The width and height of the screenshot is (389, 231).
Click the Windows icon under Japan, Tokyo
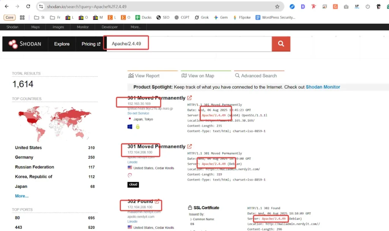130,127
